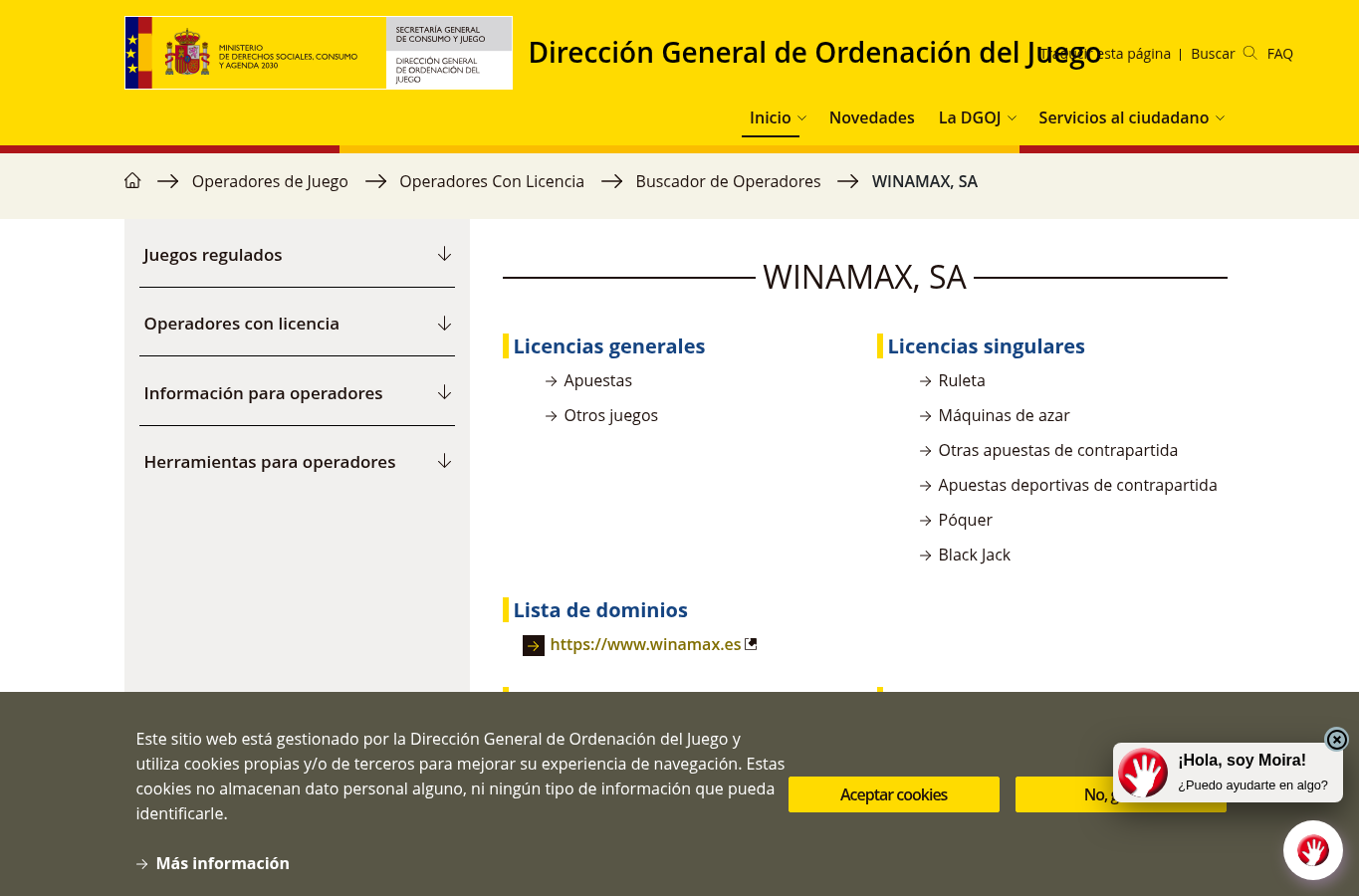Open the Máquinas de azar license
This screenshot has width=1359, height=896.
[1004, 415]
